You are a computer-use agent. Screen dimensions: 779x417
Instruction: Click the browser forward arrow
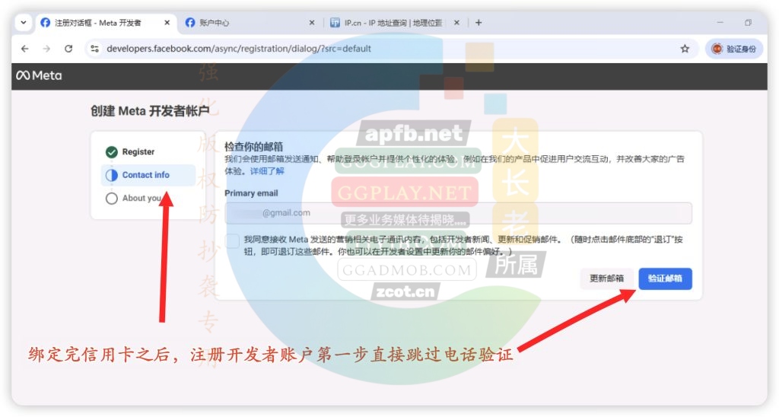tap(46, 49)
